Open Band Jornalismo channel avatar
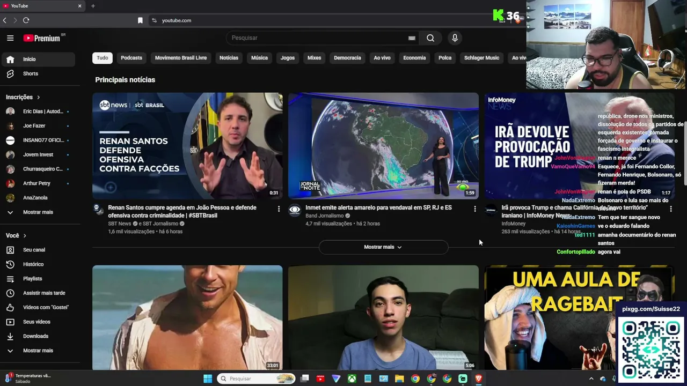The image size is (687, 386). [295, 210]
